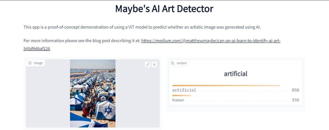Remove the uploaded image with the X icon

coord(154,65)
